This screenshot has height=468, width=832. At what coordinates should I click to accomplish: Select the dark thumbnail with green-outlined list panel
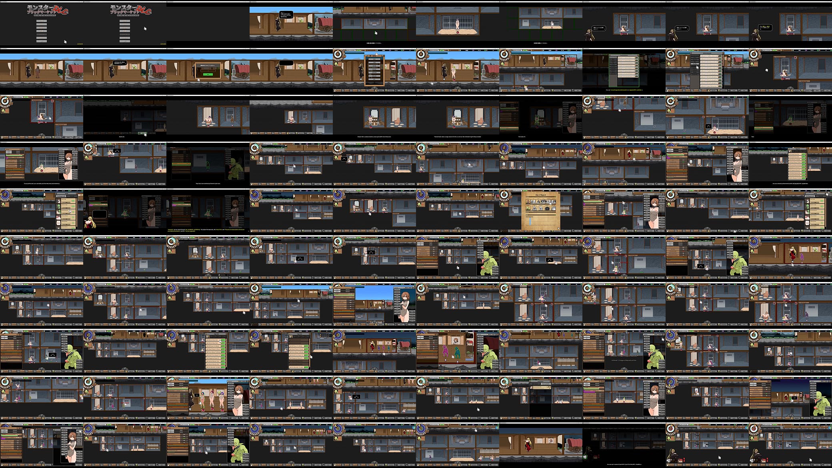[624, 70]
